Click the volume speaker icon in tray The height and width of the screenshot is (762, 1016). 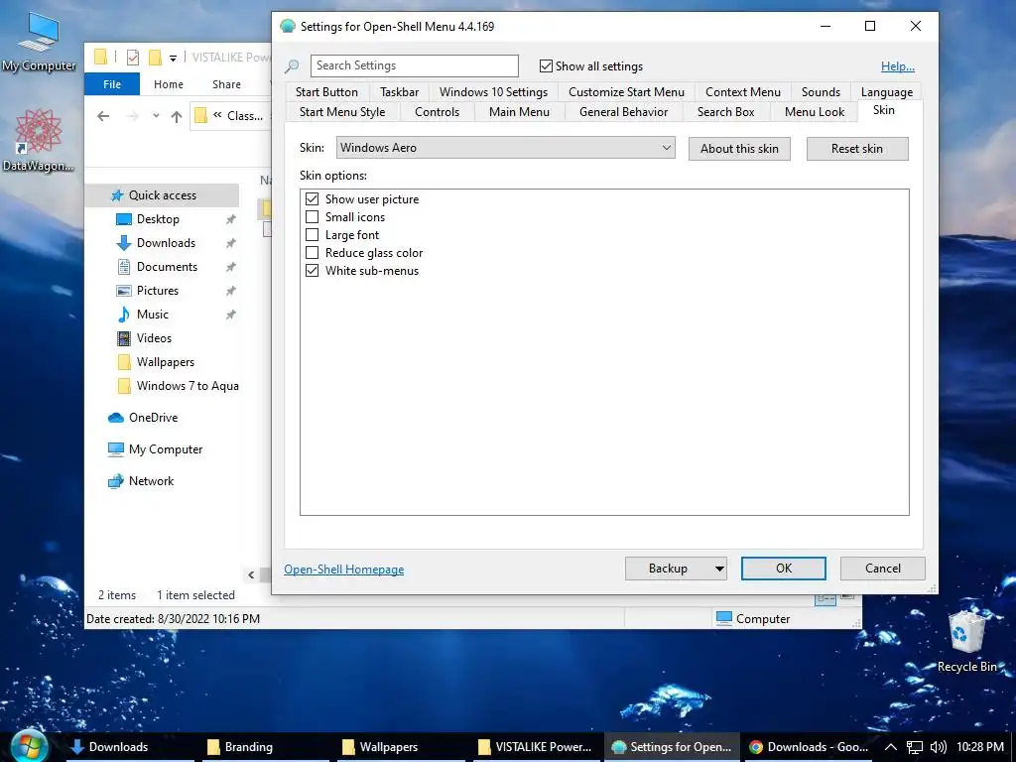[938, 747]
